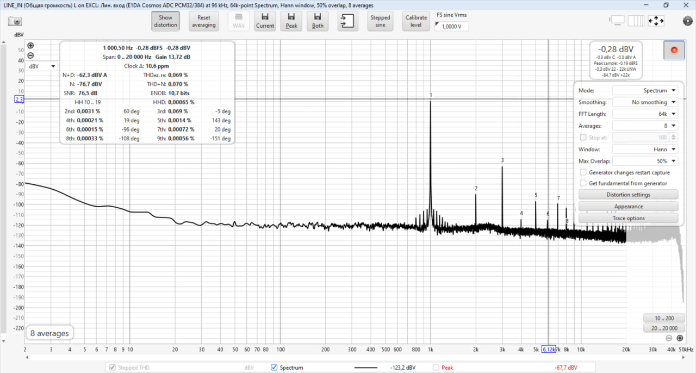Open Distortion settings
The image size is (696, 373).
point(628,195)
